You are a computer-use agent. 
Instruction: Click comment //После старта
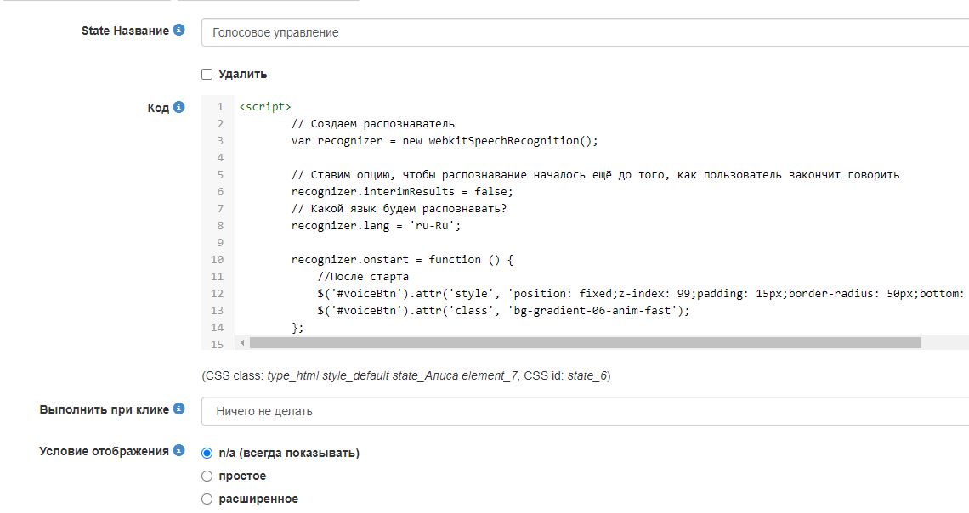click(363, 277)
